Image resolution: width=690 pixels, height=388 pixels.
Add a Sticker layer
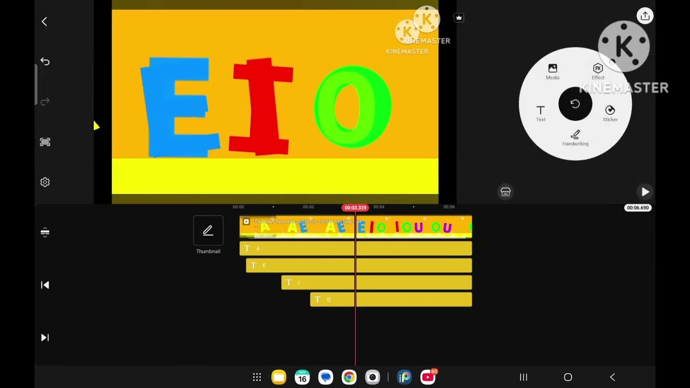point(610,113)
